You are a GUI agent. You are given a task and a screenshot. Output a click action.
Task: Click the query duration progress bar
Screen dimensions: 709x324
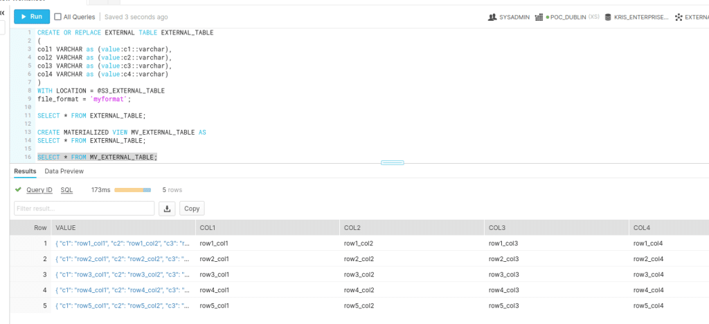point(132,189)
